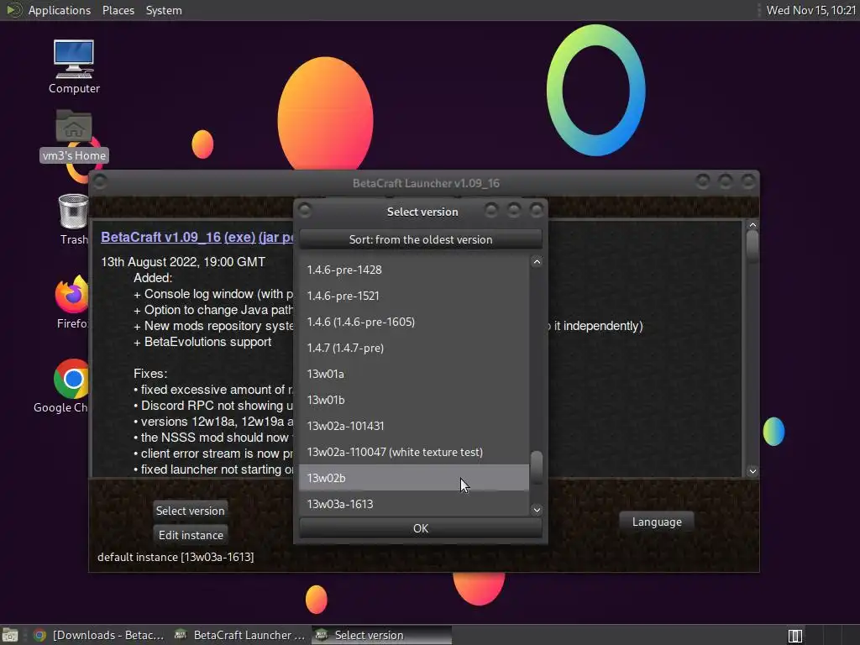Toggle the Sort: from the oldest version button
The image size is (860, 645).
click(421, 239)
